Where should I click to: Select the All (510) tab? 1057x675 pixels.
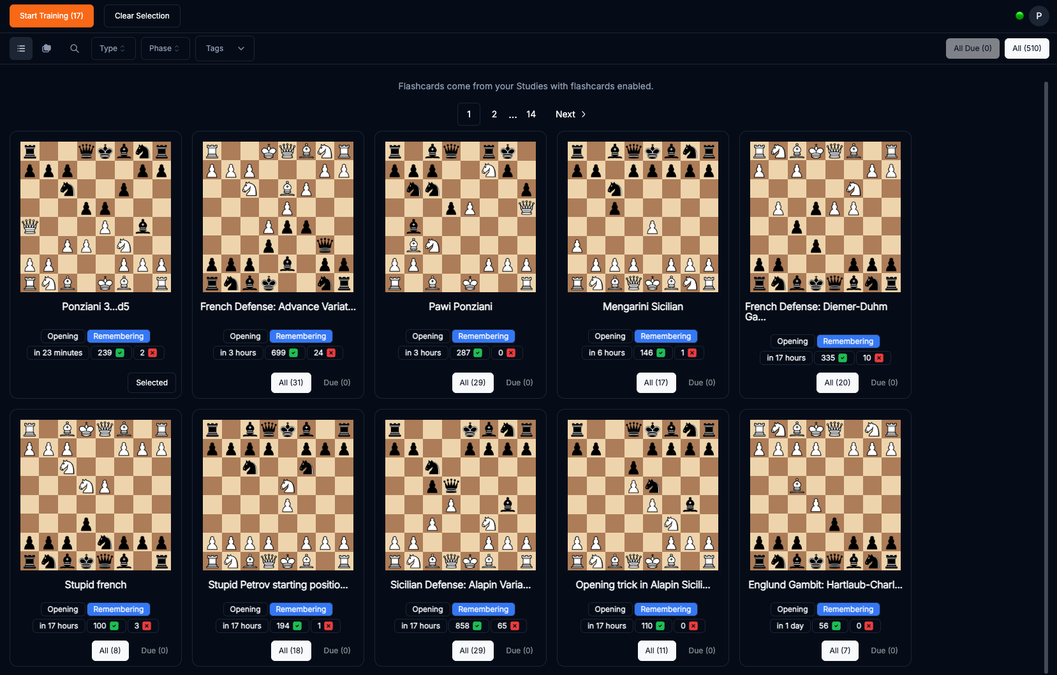pyautogui.click(x=1026, y=48)
